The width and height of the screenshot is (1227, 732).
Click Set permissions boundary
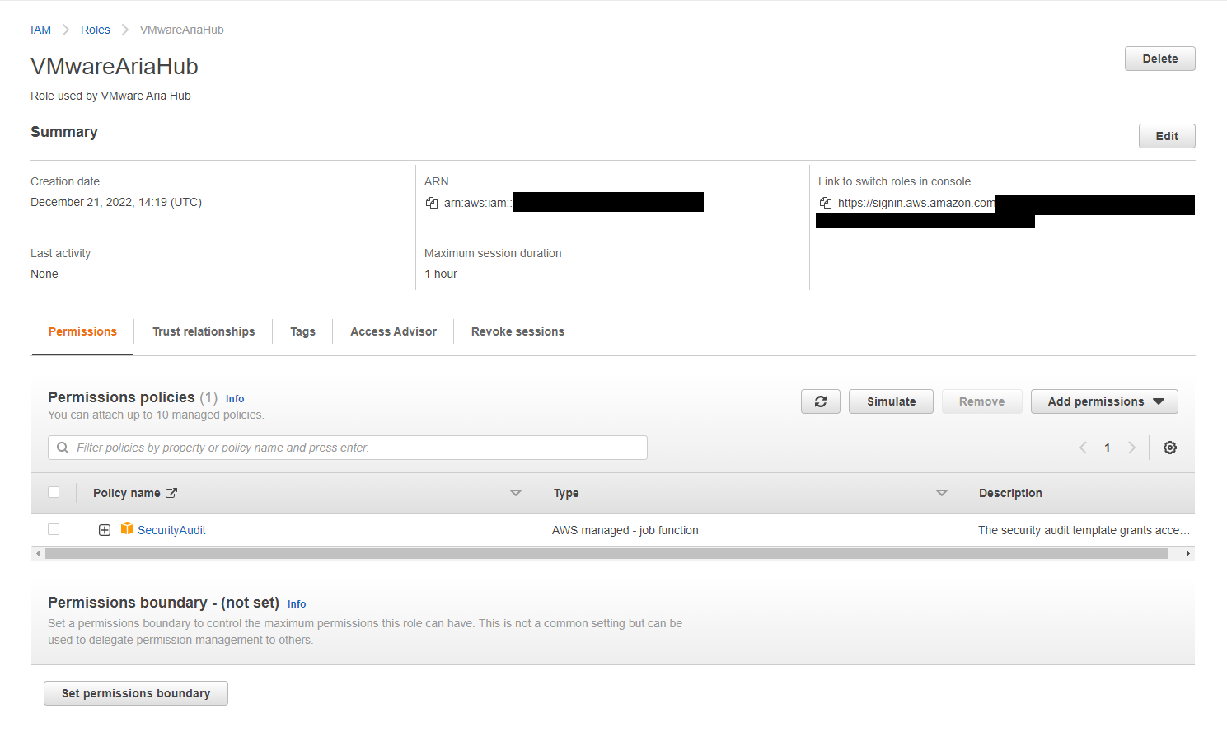click(135, 693)
